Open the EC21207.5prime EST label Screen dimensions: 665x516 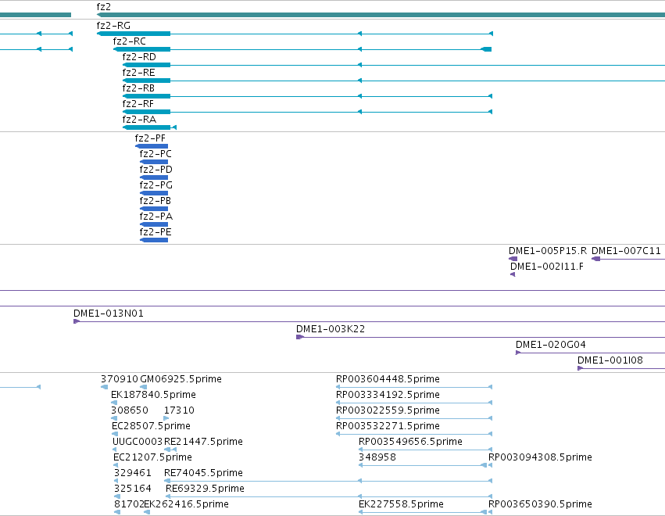(152, 457)
